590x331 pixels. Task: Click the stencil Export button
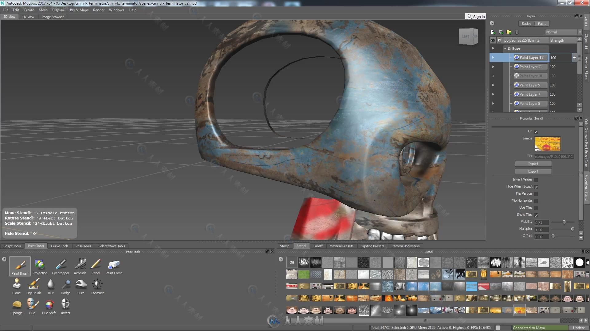point(533,172)
